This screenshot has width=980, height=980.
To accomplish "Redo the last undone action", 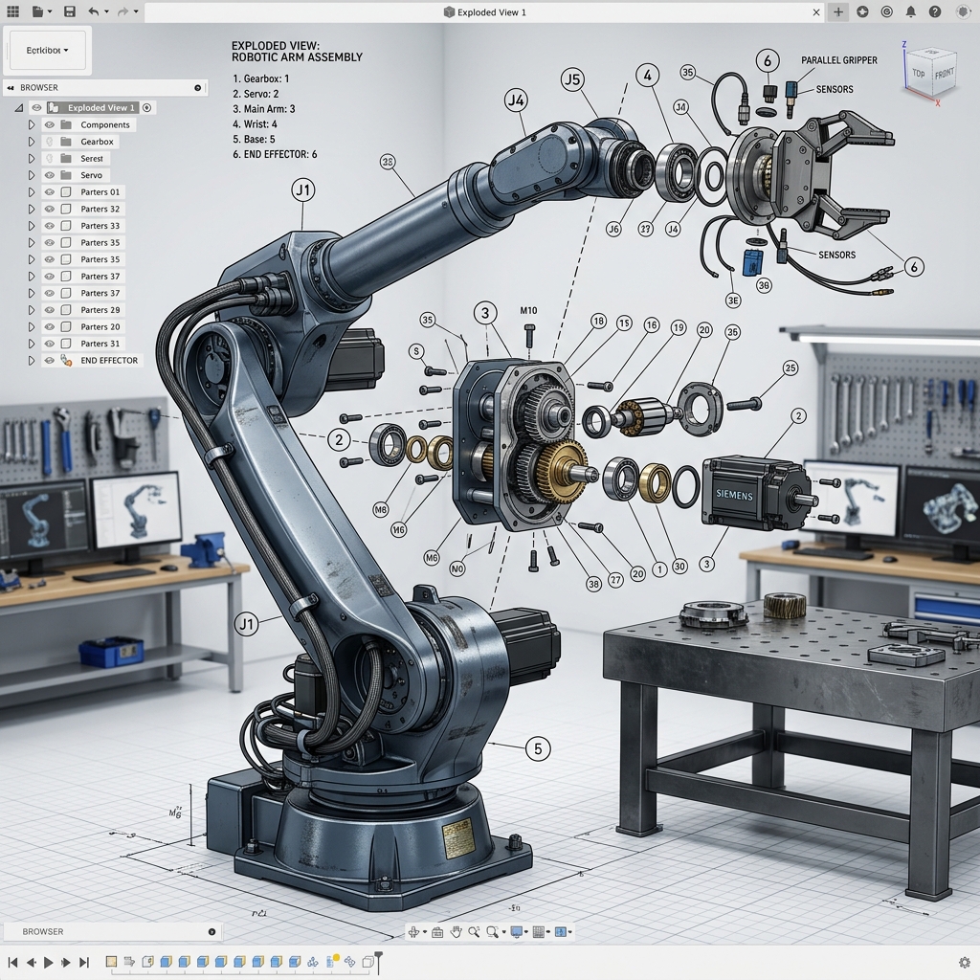I will click(x=122, y=11).
